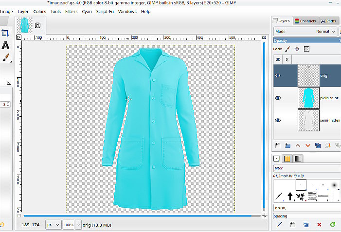Hide the orig layer

coord(278,75)
